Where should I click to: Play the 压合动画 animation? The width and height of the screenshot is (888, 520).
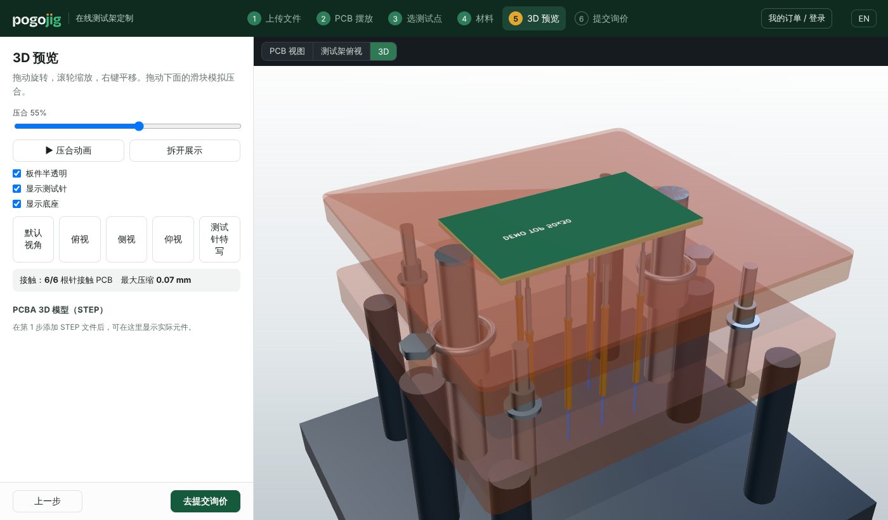coord(69,150)
